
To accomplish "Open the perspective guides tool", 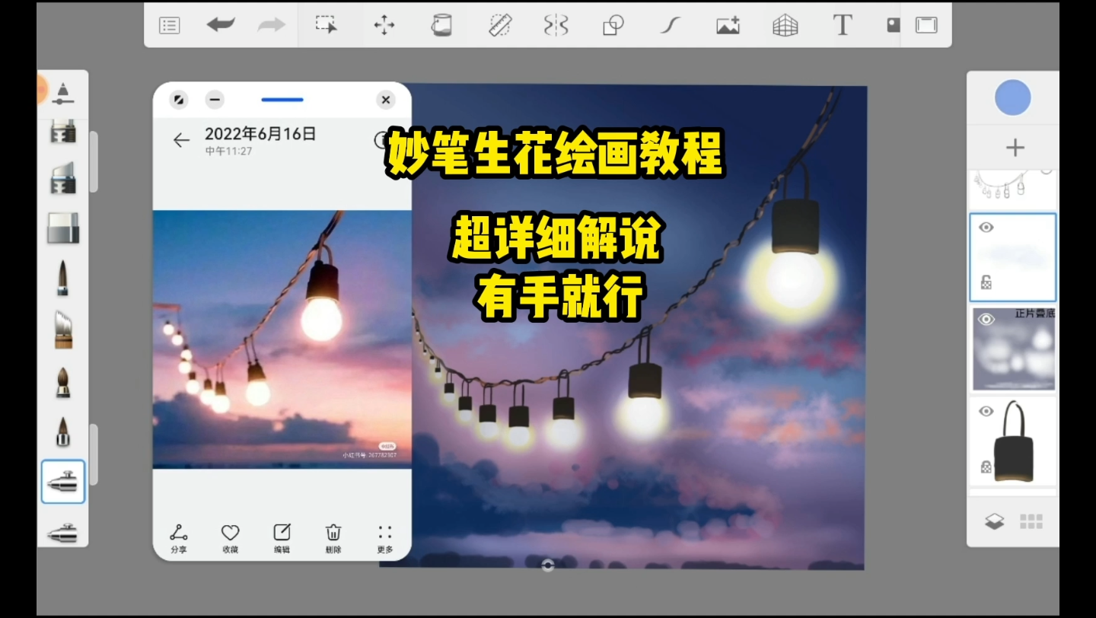I will tap(785, 24).
